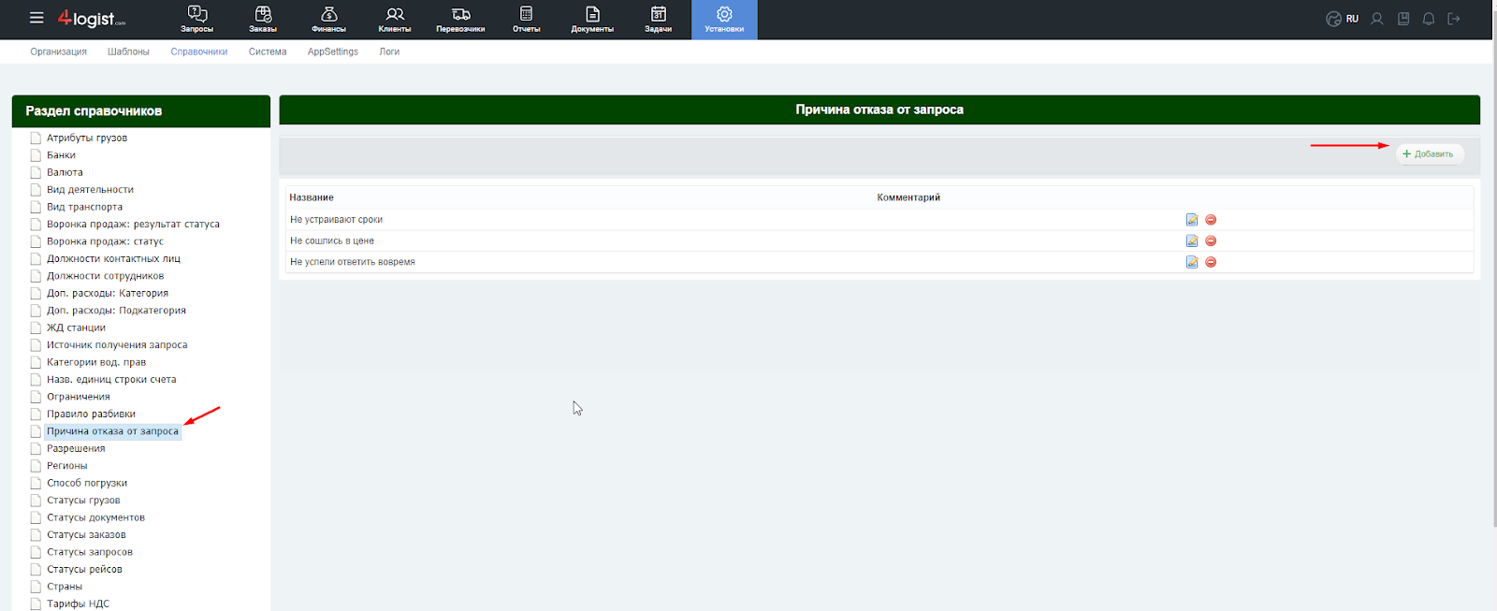
Task: Open the Документы section
Action: tap(592, 20)
